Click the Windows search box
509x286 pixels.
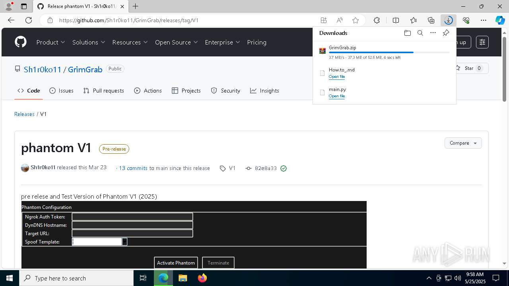click(x=76, y=278)
